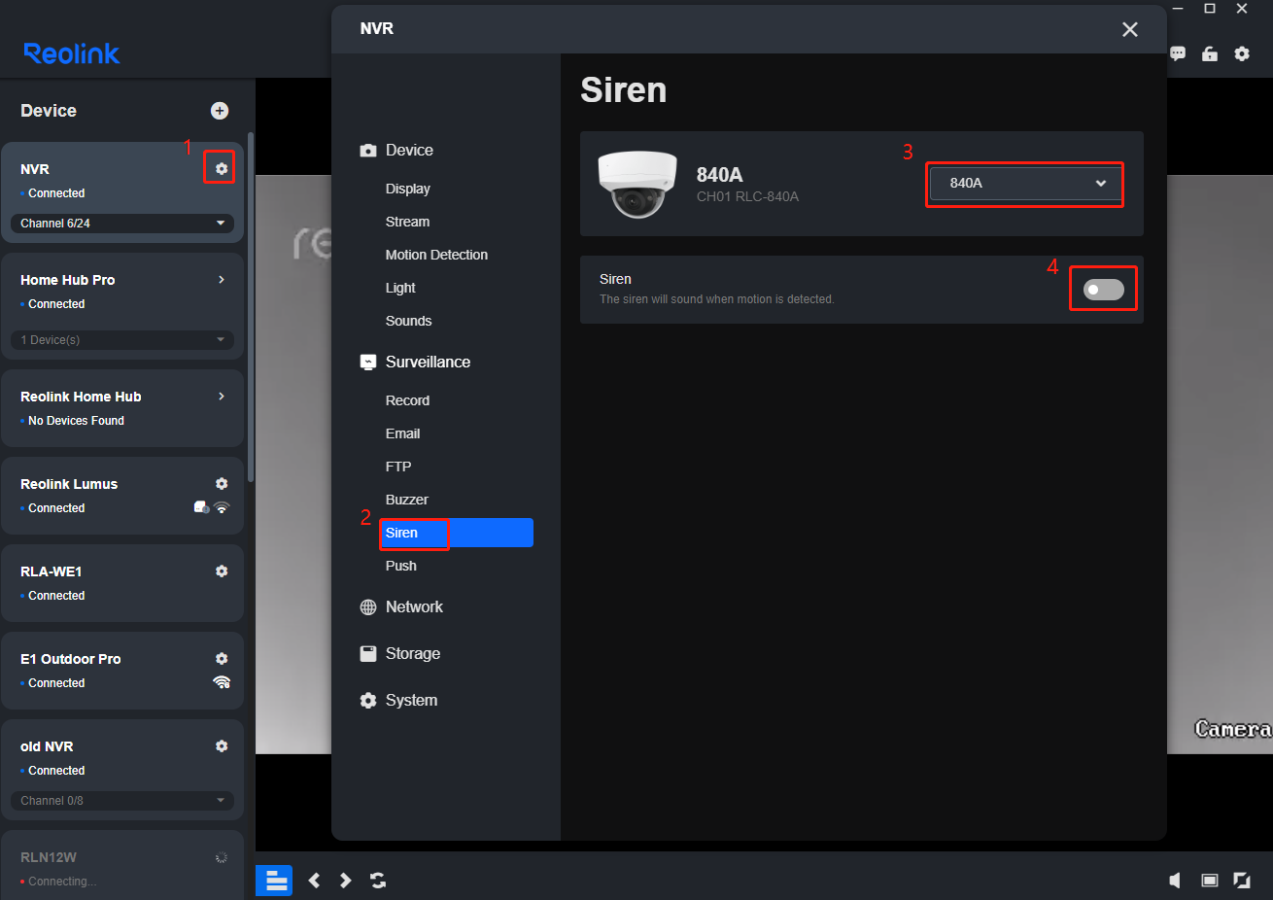Click the Wi-Fi icon on Reolink Lumus
Screen dimensions: 1273x900
[222, 507]
